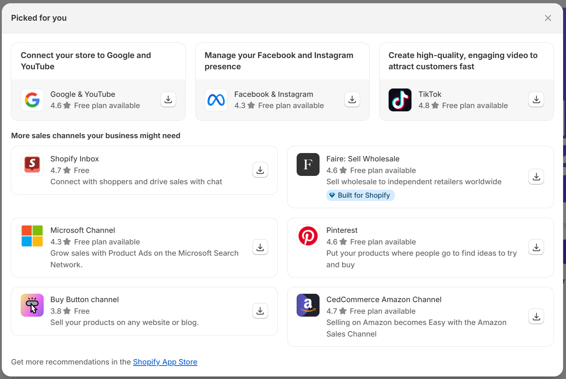Click the Google & YouTube app icon
This screenshot has height=379, width=566.
(32, 100)
